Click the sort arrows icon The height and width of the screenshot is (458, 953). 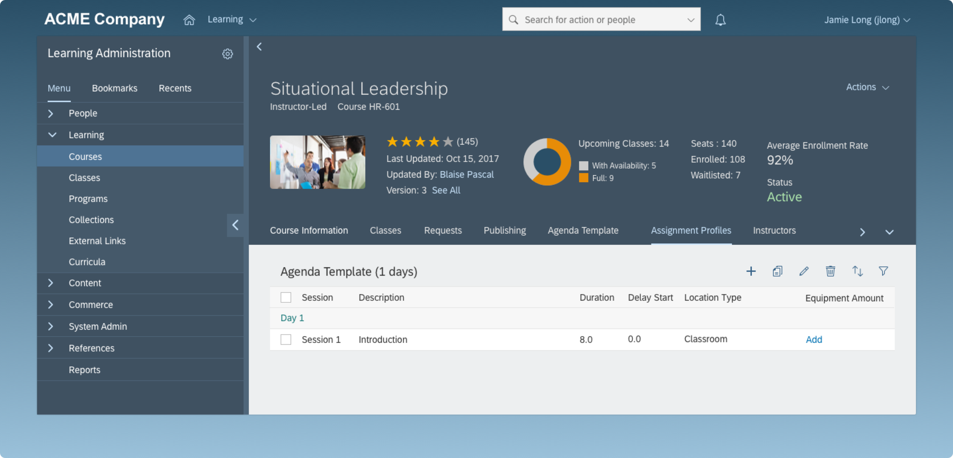tap(857, 271)
